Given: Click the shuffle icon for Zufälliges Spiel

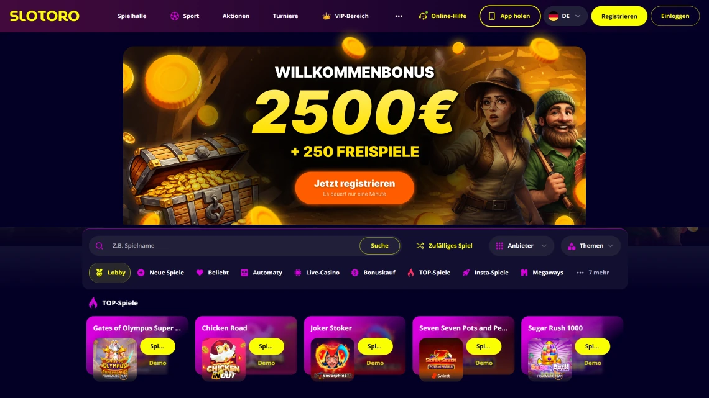Looking at the screenshot, I should point(420,246).
